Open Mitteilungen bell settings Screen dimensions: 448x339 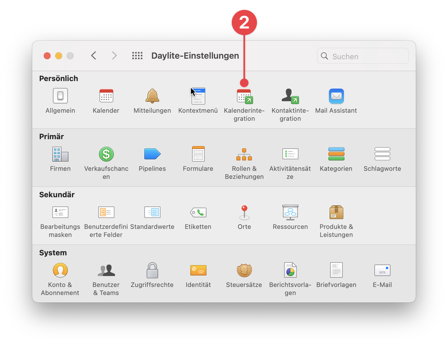coord(152,96)
